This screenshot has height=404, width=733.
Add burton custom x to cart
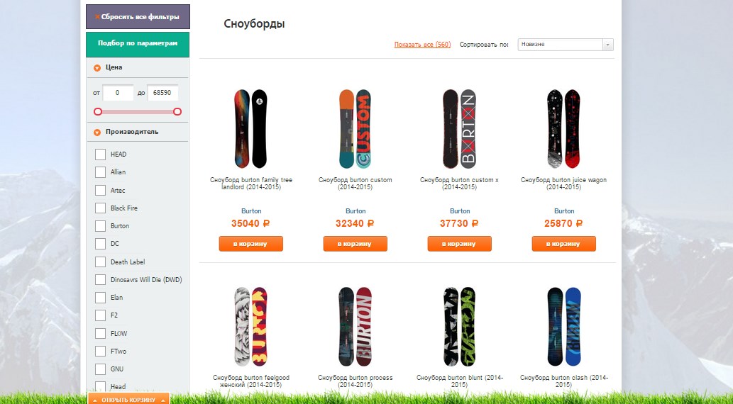(x=460, y=244)
